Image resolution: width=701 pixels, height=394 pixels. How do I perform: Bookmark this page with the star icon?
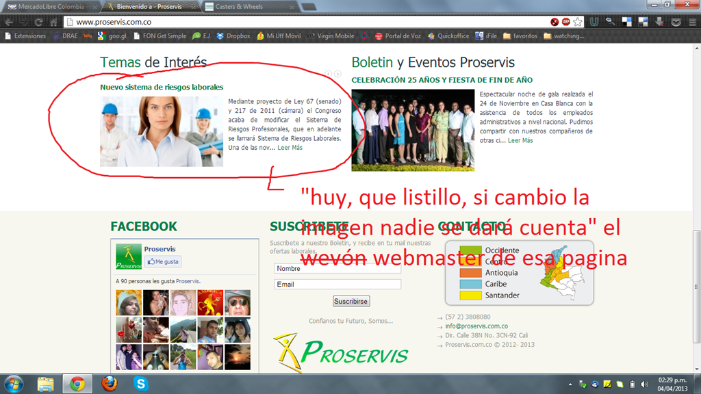point(578,22)
